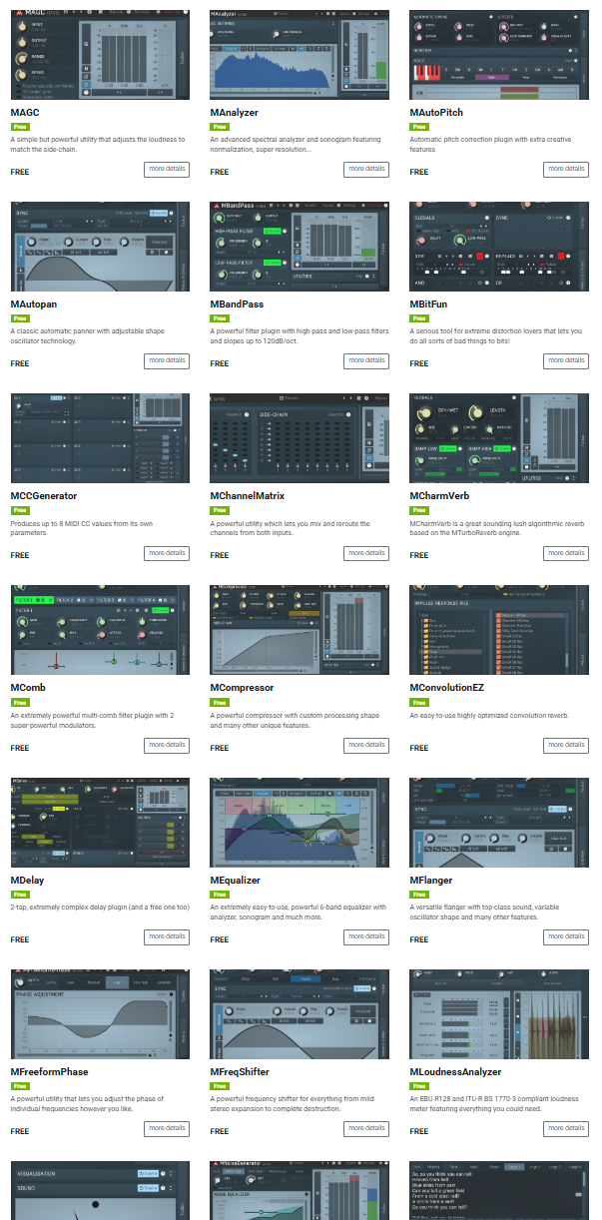Click the MAnalyzer spectrum preview image
Viewport: 602px width, 1220px height.
[x=300, y=54]
